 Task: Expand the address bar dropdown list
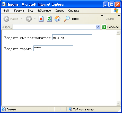[98, 27]
